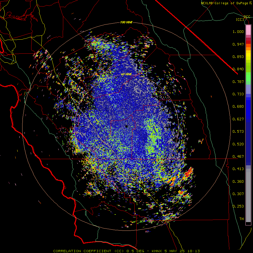The image size is (253, 253).
Task: Click the pink top segment of the color bar
Action: click(248, 30)
